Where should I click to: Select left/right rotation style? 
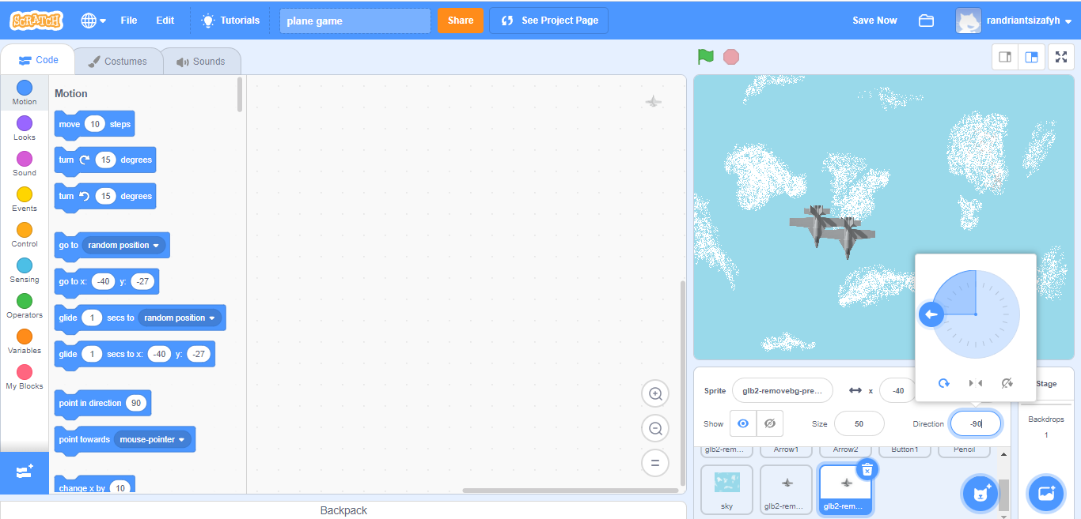(x=976, y=383)
